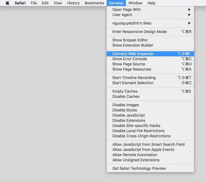Viewport: 206px width, 182px height.
Task: Choose Enter Responsive Design Mode
Action: tap(150, 32)
